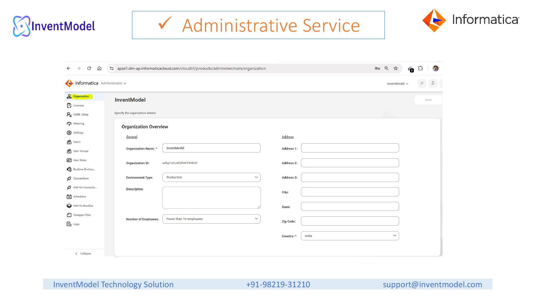The width and height of the screenshot is (534, 300).
Task: Open the Connections page
Action: 81,178
